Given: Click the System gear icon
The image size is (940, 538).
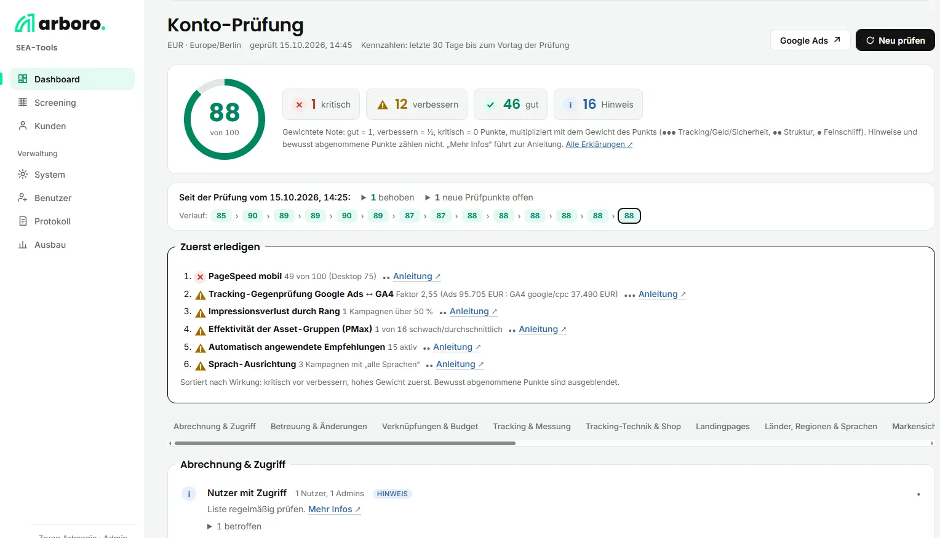Looking at the screenshot, I should pos(23,174).
